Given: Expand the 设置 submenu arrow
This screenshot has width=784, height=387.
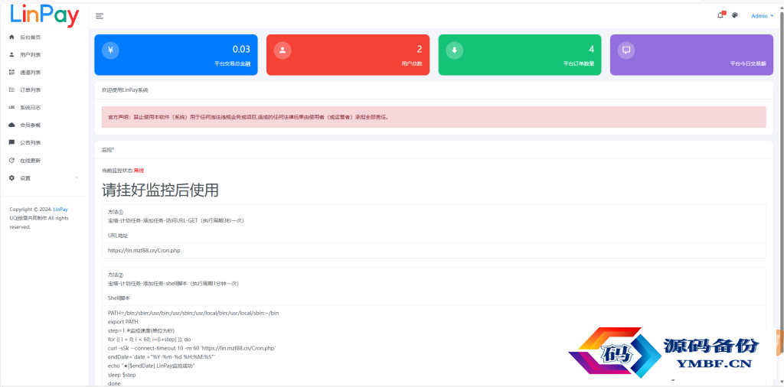Looking at the screenshot, I should [77, 177].
